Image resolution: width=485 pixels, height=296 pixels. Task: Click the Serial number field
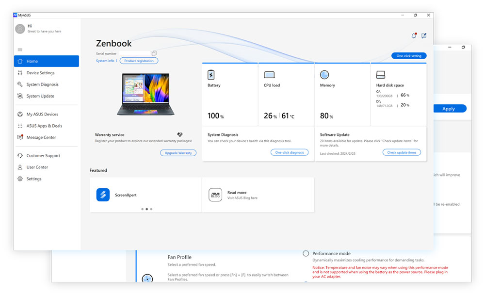pos(135,53)
